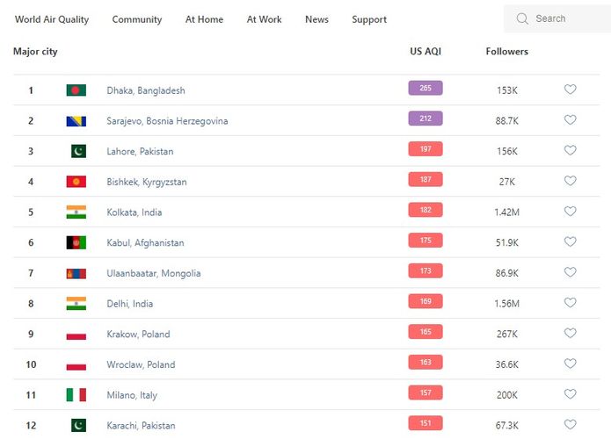The height and width of the screenshot is (439, 611).
Task: Click the Italy flag beside Milano
Action: tap(76, 395)
